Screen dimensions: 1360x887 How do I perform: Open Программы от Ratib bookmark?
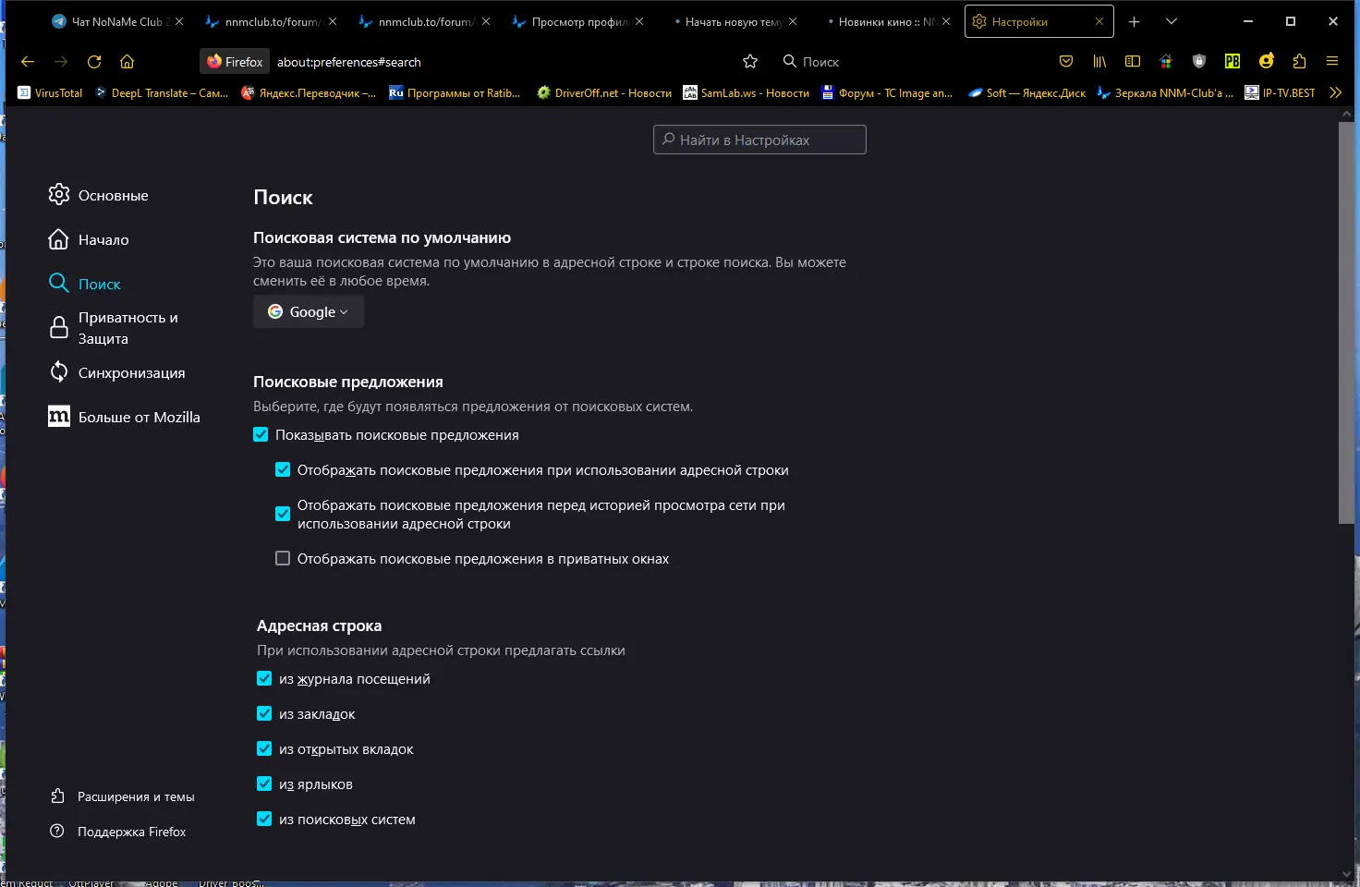[x=455, y=92]
